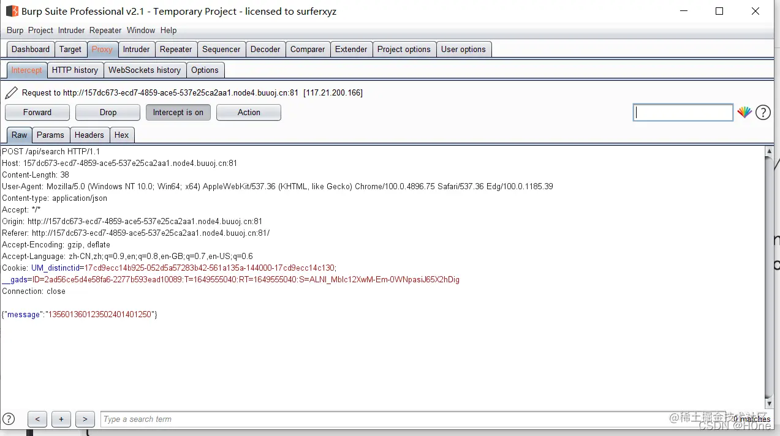Switch to the Intruder tab
Image resolution: width=780 pixels, height=436 pixels.
[x=136, y=49]
